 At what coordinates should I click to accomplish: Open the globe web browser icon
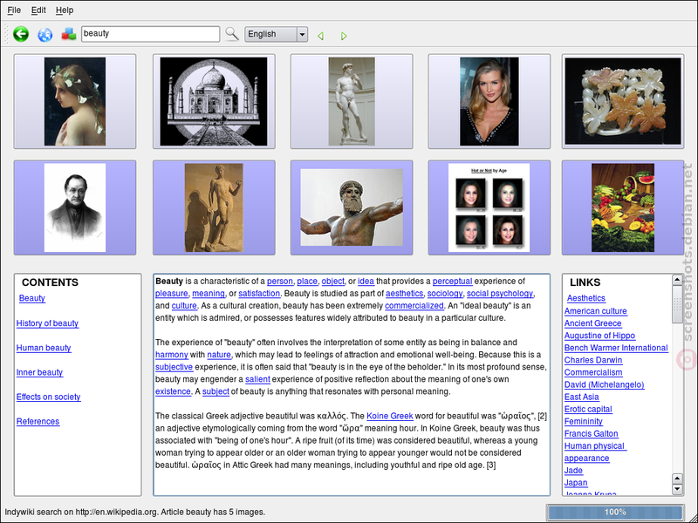click(x=45, y=34)
